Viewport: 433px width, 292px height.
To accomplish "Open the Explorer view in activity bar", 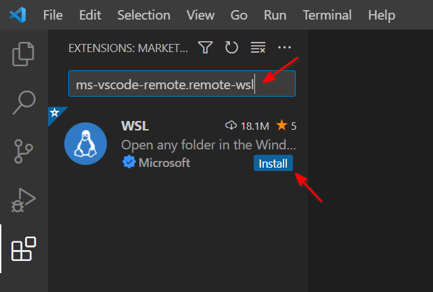I will [x=23, y=54].
